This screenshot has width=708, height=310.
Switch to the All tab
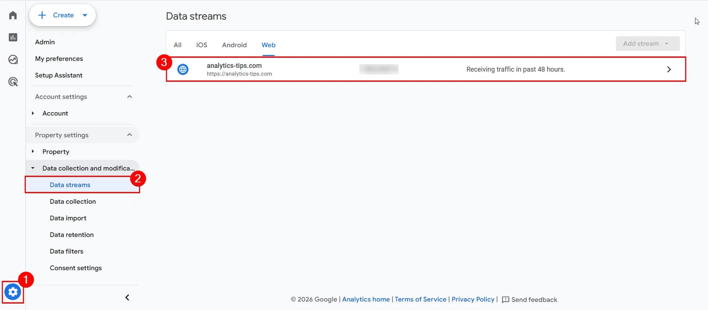178,45
